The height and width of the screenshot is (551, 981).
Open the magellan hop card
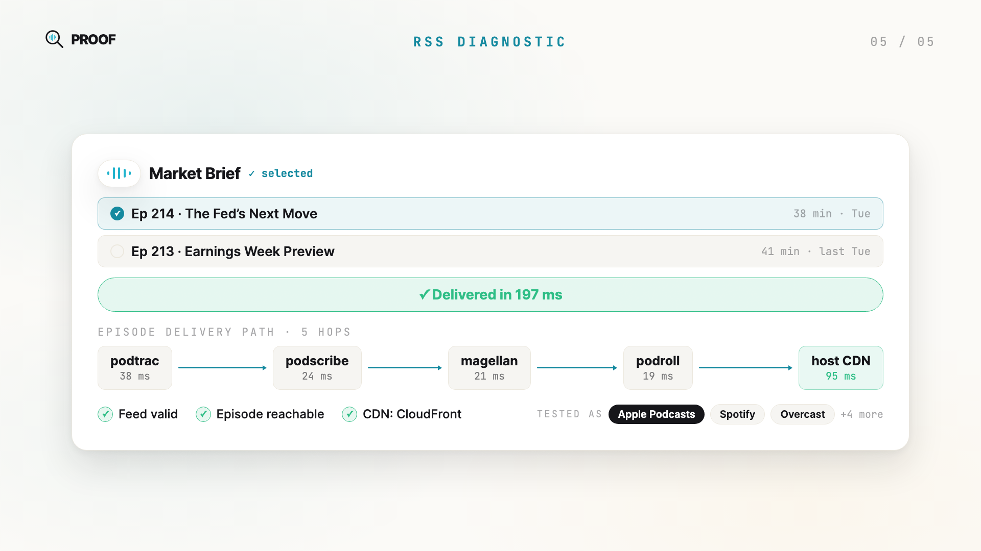(489, 368)
